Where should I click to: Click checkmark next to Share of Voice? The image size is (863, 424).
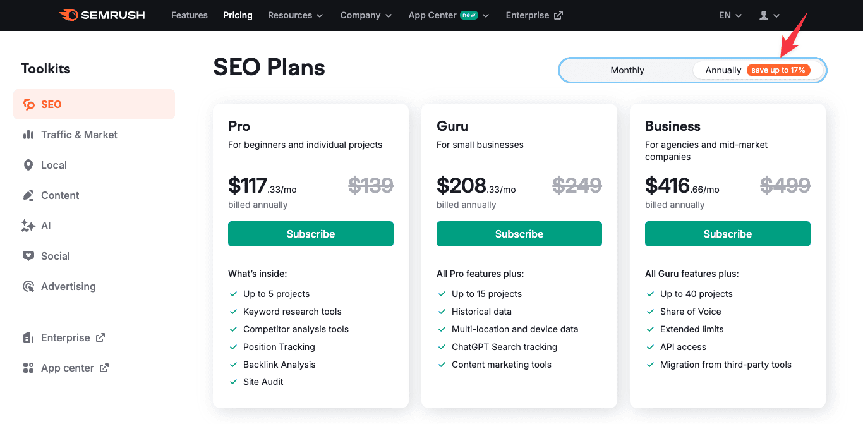coord(651,312)
